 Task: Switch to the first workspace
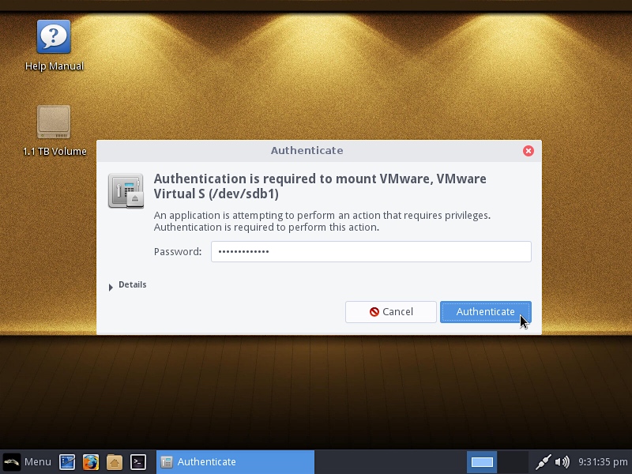482,462
